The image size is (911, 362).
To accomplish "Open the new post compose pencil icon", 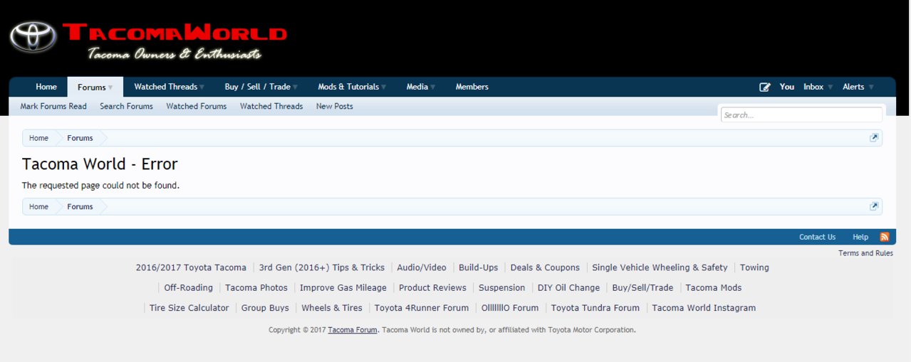I will (765, 87).
